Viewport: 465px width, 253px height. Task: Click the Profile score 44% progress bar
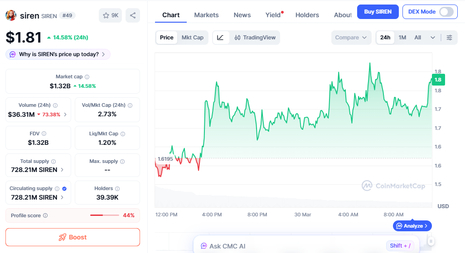click(x=104, y=215)
